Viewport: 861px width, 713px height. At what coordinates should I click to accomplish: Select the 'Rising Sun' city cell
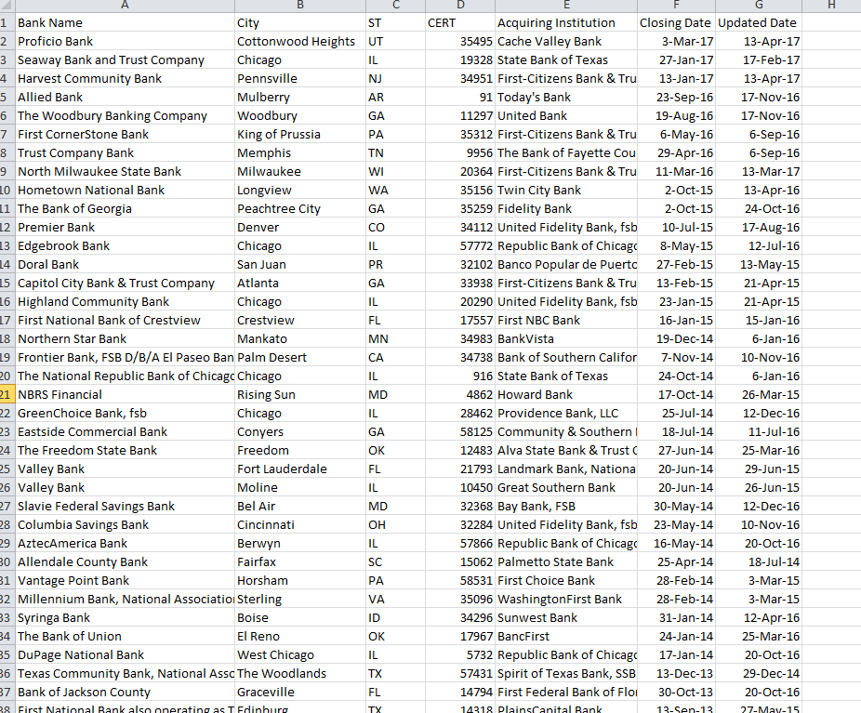coord(299,395)
